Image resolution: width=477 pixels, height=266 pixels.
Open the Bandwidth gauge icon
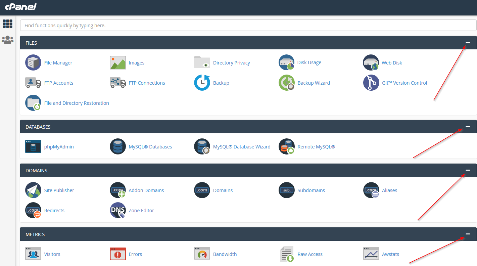pyautogui.click(x=202, y=254)
